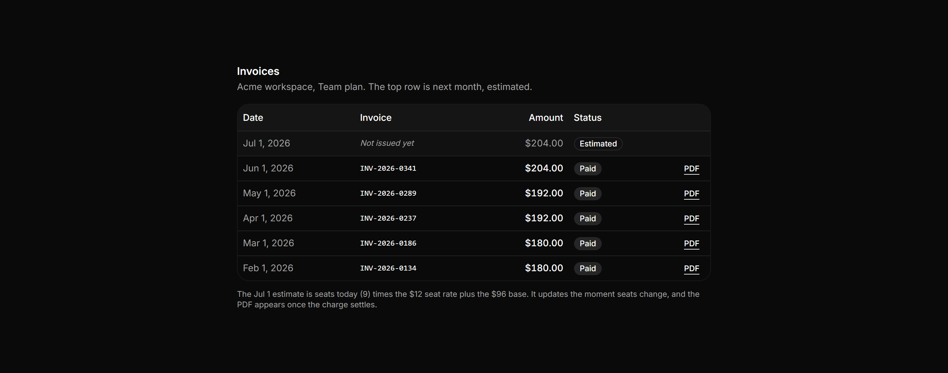
Task: Click the Date column header
Action: point(253,118)
